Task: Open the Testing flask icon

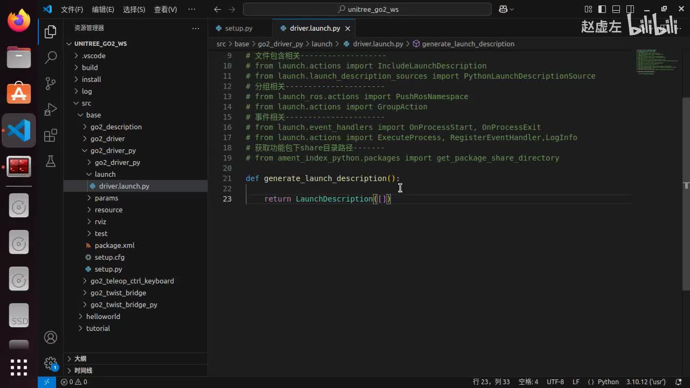Action: point(51,161)
